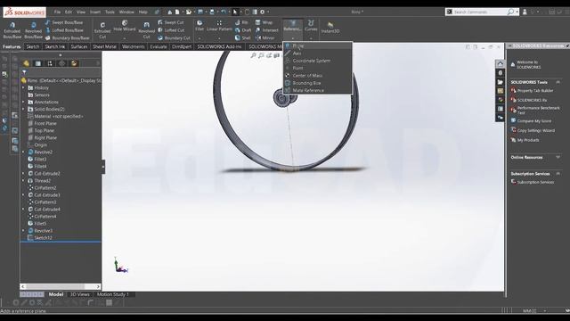Expand the Cut-Extrude2 feature
The image size is (570, 321).
[24, 174]
